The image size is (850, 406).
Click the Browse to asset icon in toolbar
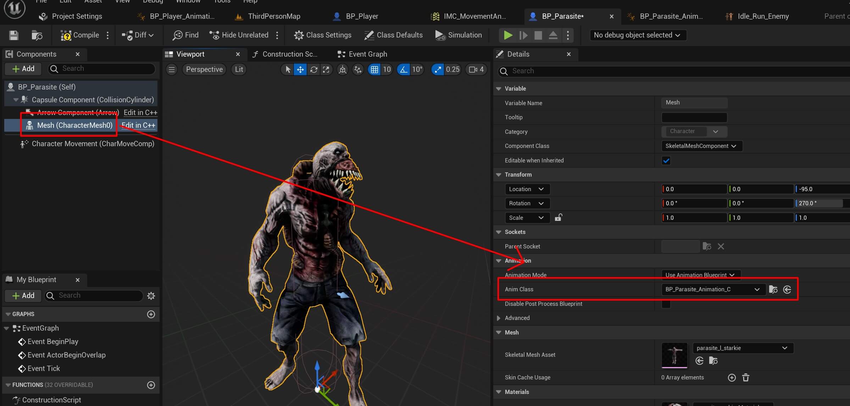coord(37,35)
